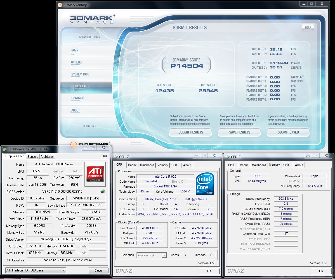Click the GPU-Z Name field ATI Radeon HD 4800
This screenshot has height=279, width=335.
pyautogui.click(x=54, y=164)
